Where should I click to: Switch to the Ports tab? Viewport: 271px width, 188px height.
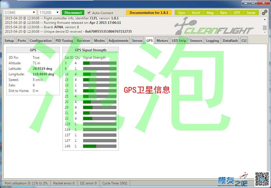pyautogui.click(x=22, y=41)
